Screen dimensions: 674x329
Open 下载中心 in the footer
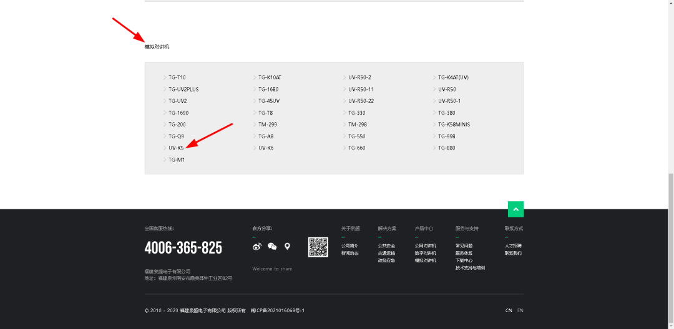[x=464, y=260]
